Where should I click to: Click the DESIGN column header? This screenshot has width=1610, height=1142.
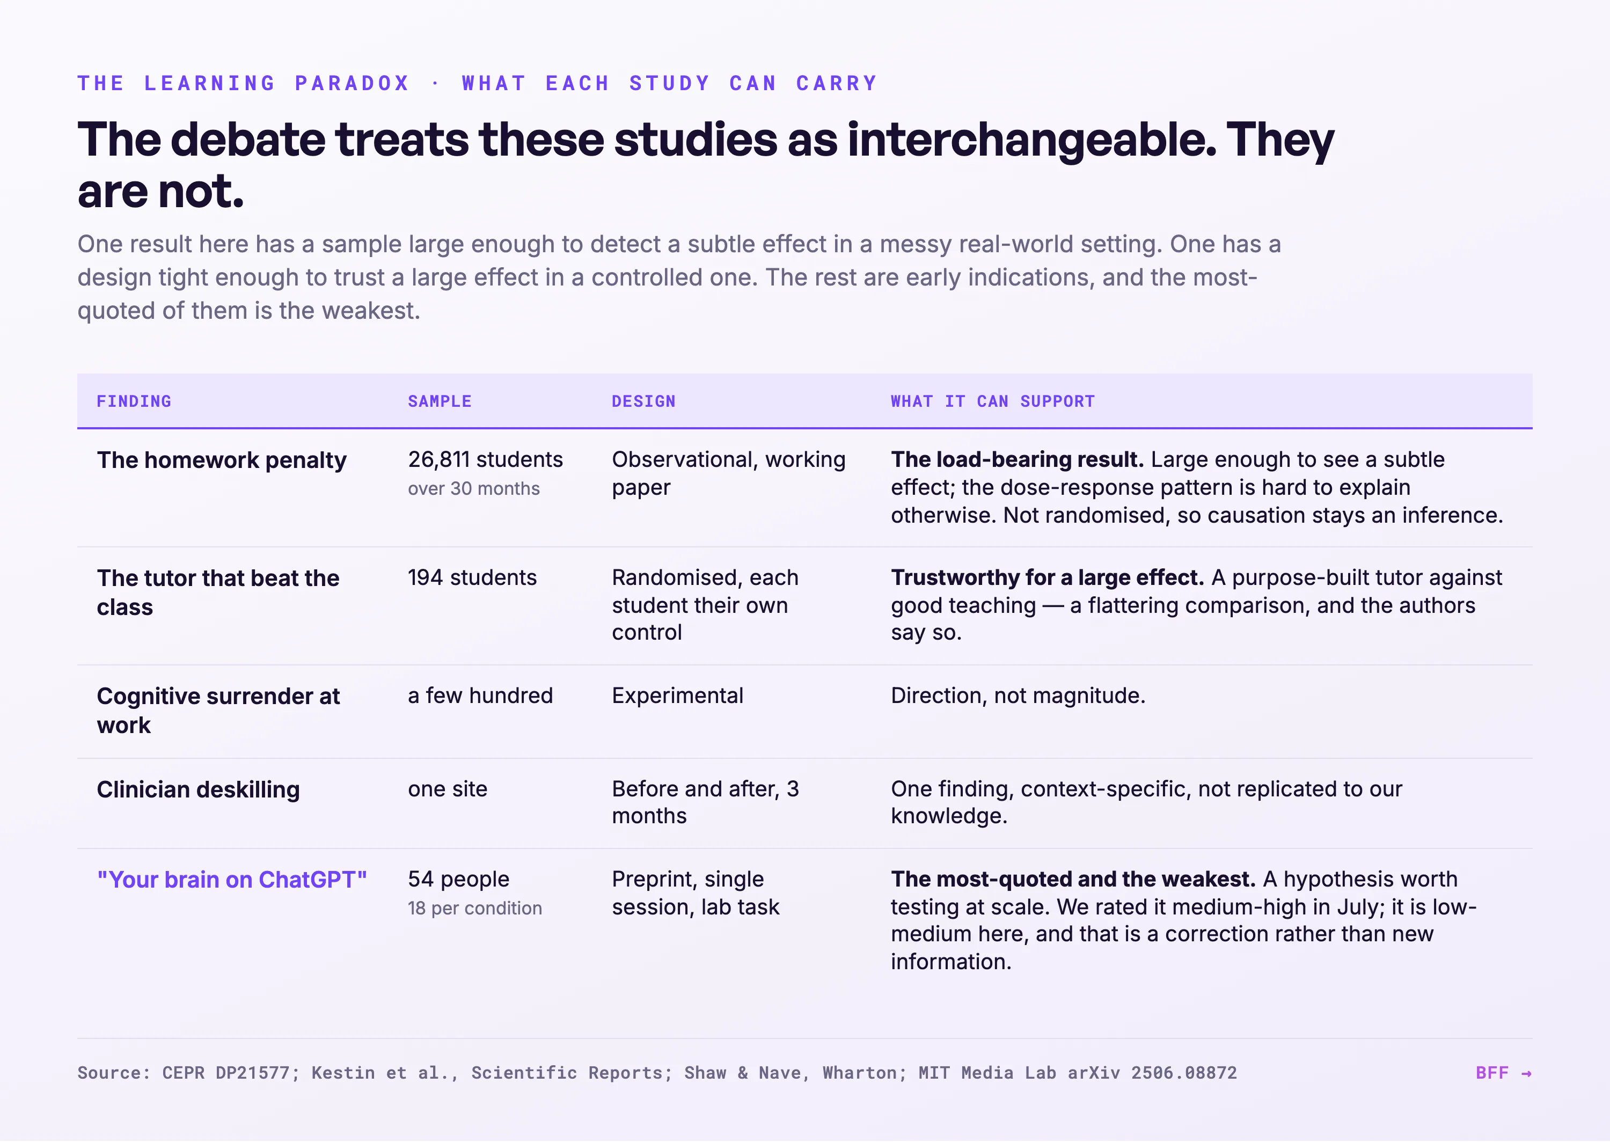point(643,401)
